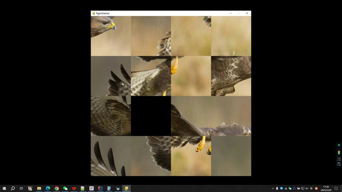Open Google Chrome from taskbar
This screenshot has width=342, height=192.
[x=56, y=188]
